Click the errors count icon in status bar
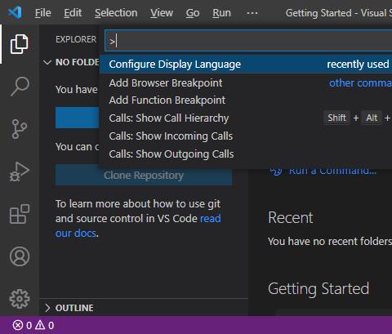 coord(18,325)
